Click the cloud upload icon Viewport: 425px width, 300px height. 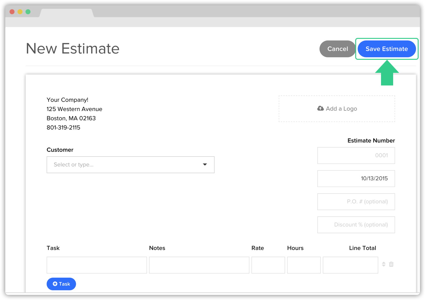click(320, 108)
